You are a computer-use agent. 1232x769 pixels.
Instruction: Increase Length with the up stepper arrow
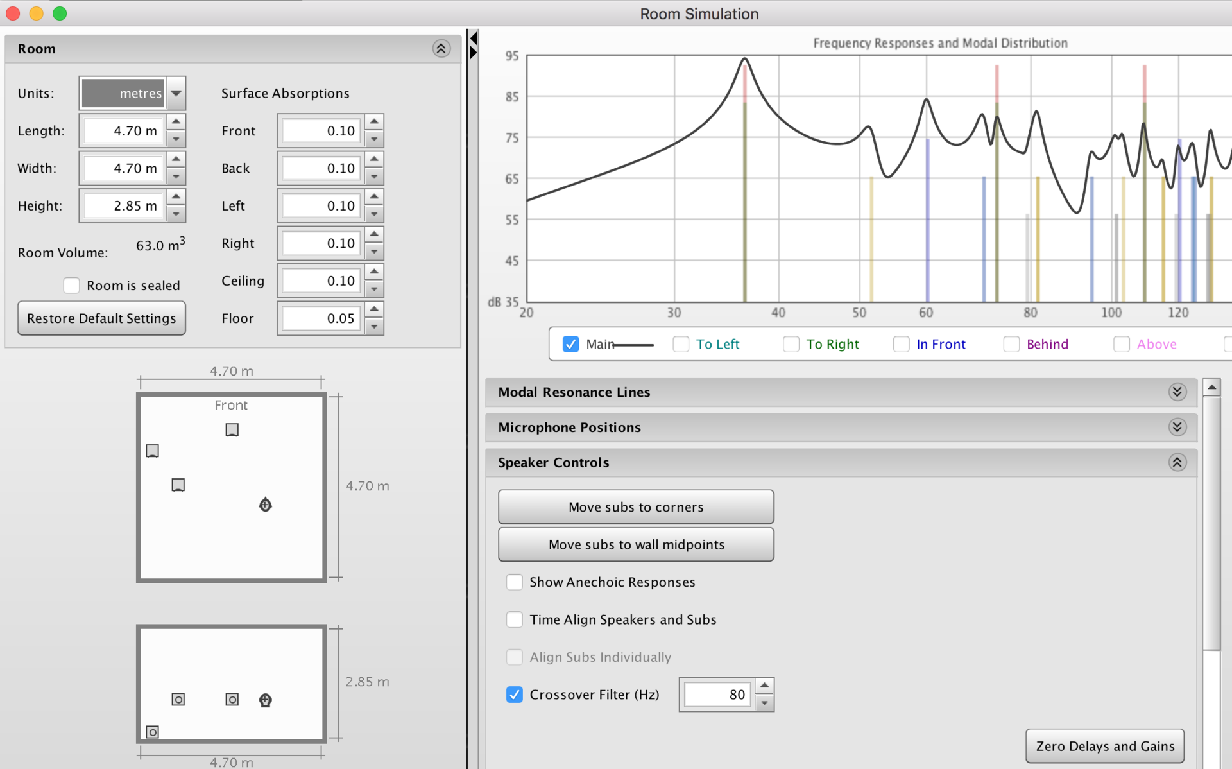176,121
